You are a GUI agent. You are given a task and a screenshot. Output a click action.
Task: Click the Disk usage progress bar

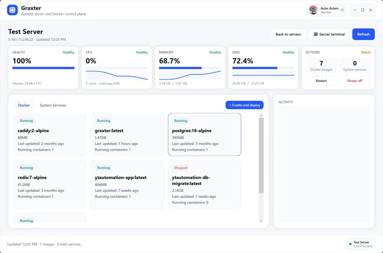click(x=263, y=68)
